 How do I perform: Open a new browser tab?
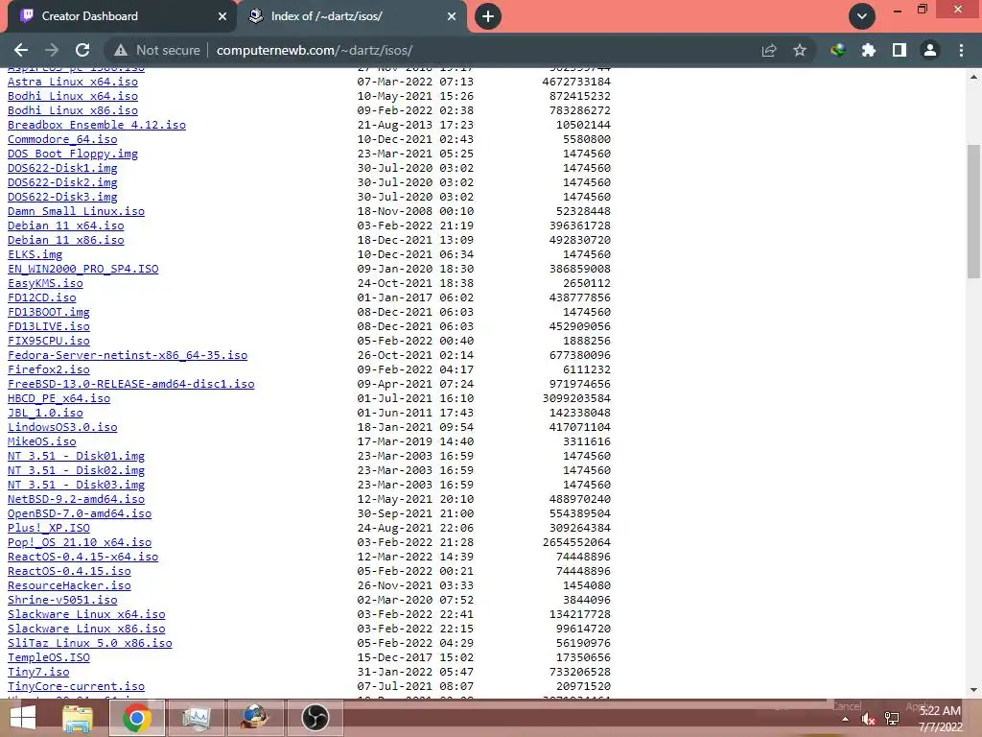pos(488,16)
